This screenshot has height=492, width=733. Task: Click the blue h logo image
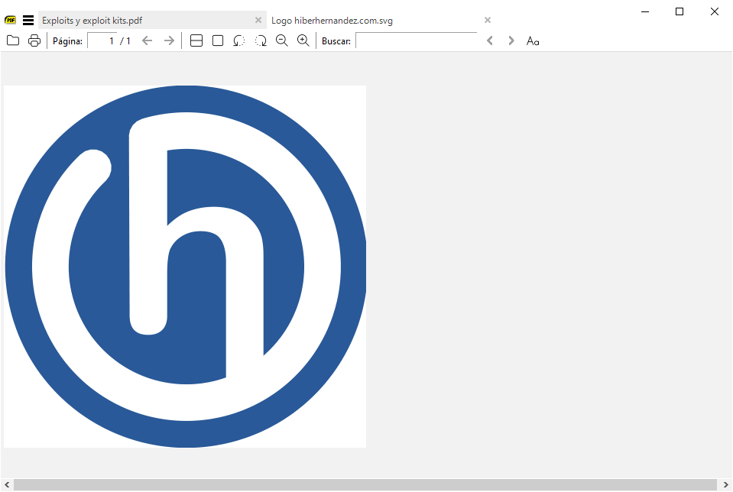(x=185, y=267)
